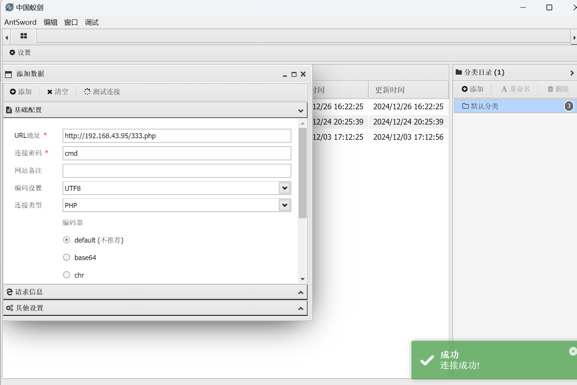Screen dimensions: 577x385
Task: Open the 编码设置 UTF8 dropdown
Action: point(284,188)
